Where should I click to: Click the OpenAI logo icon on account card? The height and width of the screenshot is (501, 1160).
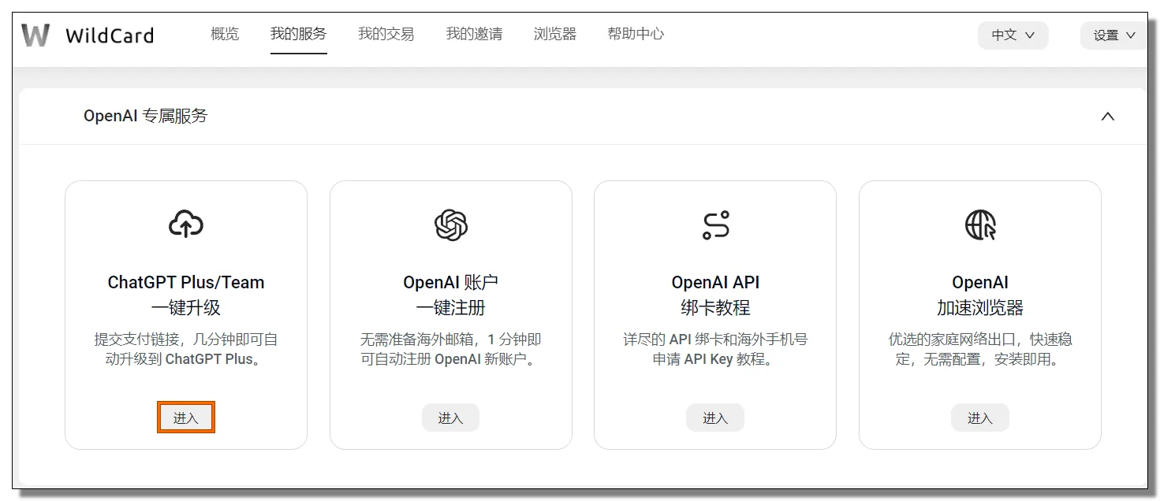pyautogui.click(x=451, y=225)
